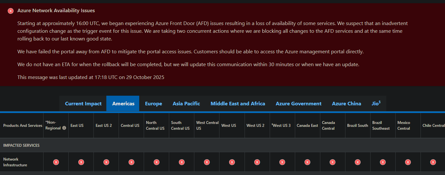445x175 pixels.
Task: Click Network Infrastructure outage icon for Brazil South
Action: tap(358, 162)
